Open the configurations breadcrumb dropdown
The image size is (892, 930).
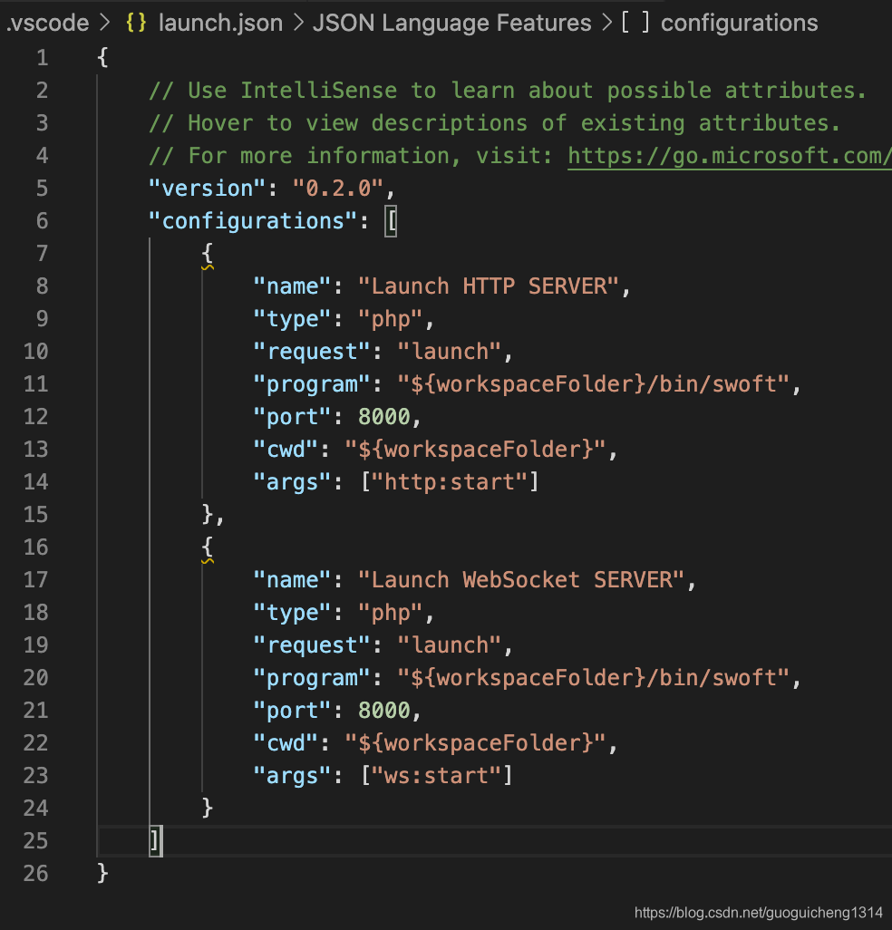coord(739,23)
